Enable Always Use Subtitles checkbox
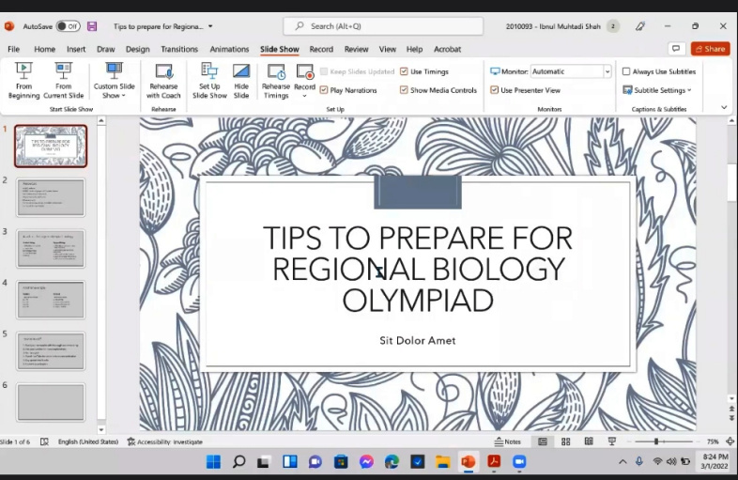Screen dimensions: 738x480 [x=626, y=71]
